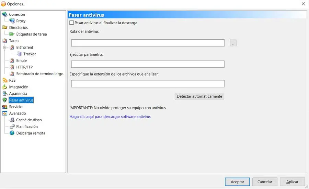
Task: Select the Directorios folder icon
Action: click(x=5, y=28)
